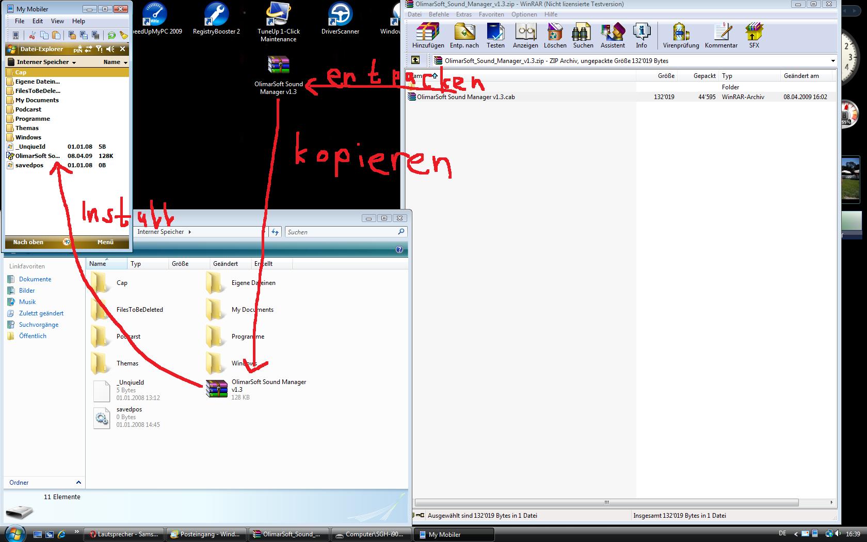Click the Anzeigen view icon

(525, 36)
